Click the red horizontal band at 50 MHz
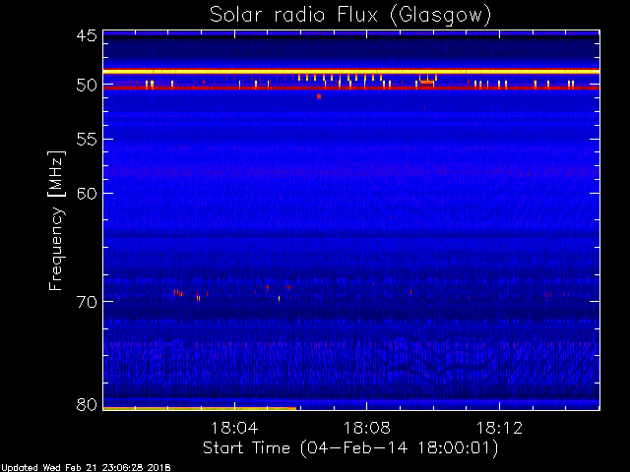Viewport: 630px width, 472px height. tap(351, 88)
